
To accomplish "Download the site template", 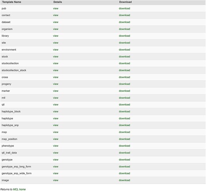I will [124, 43].
